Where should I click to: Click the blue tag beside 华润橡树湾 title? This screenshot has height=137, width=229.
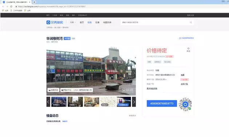click(67, 38)
